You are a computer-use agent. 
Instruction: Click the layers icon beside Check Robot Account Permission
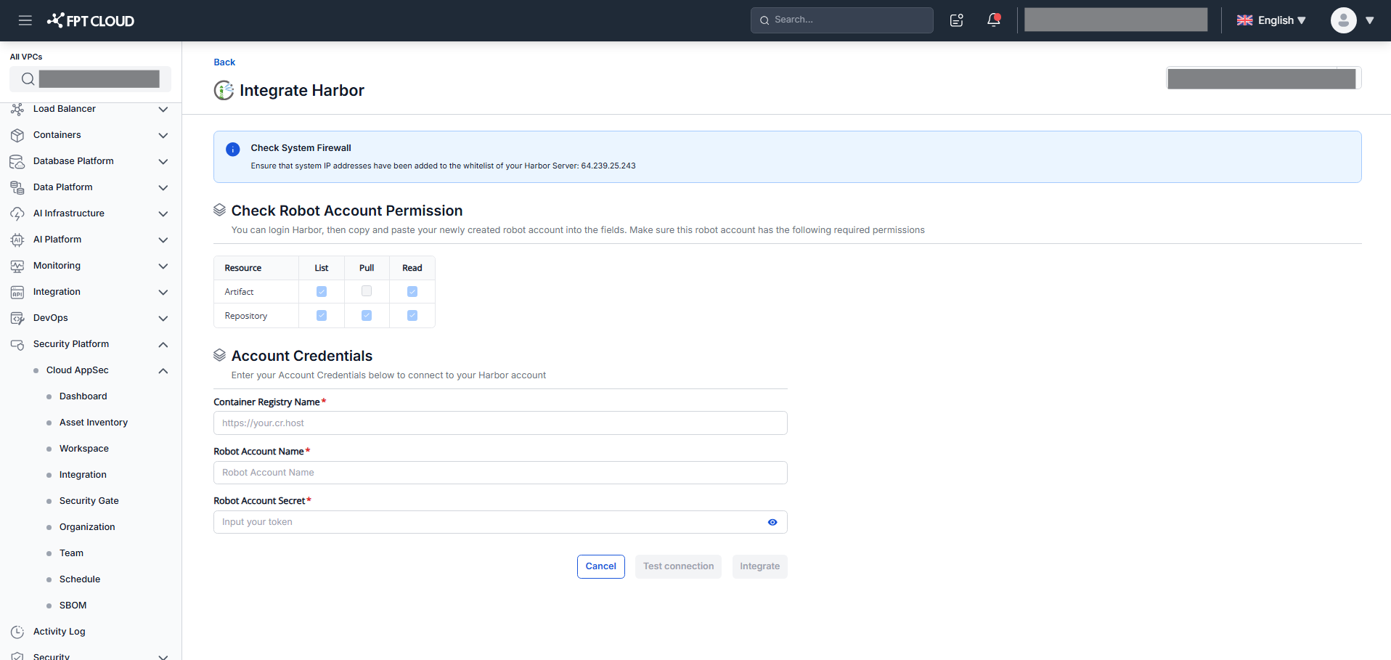[219, 210]
